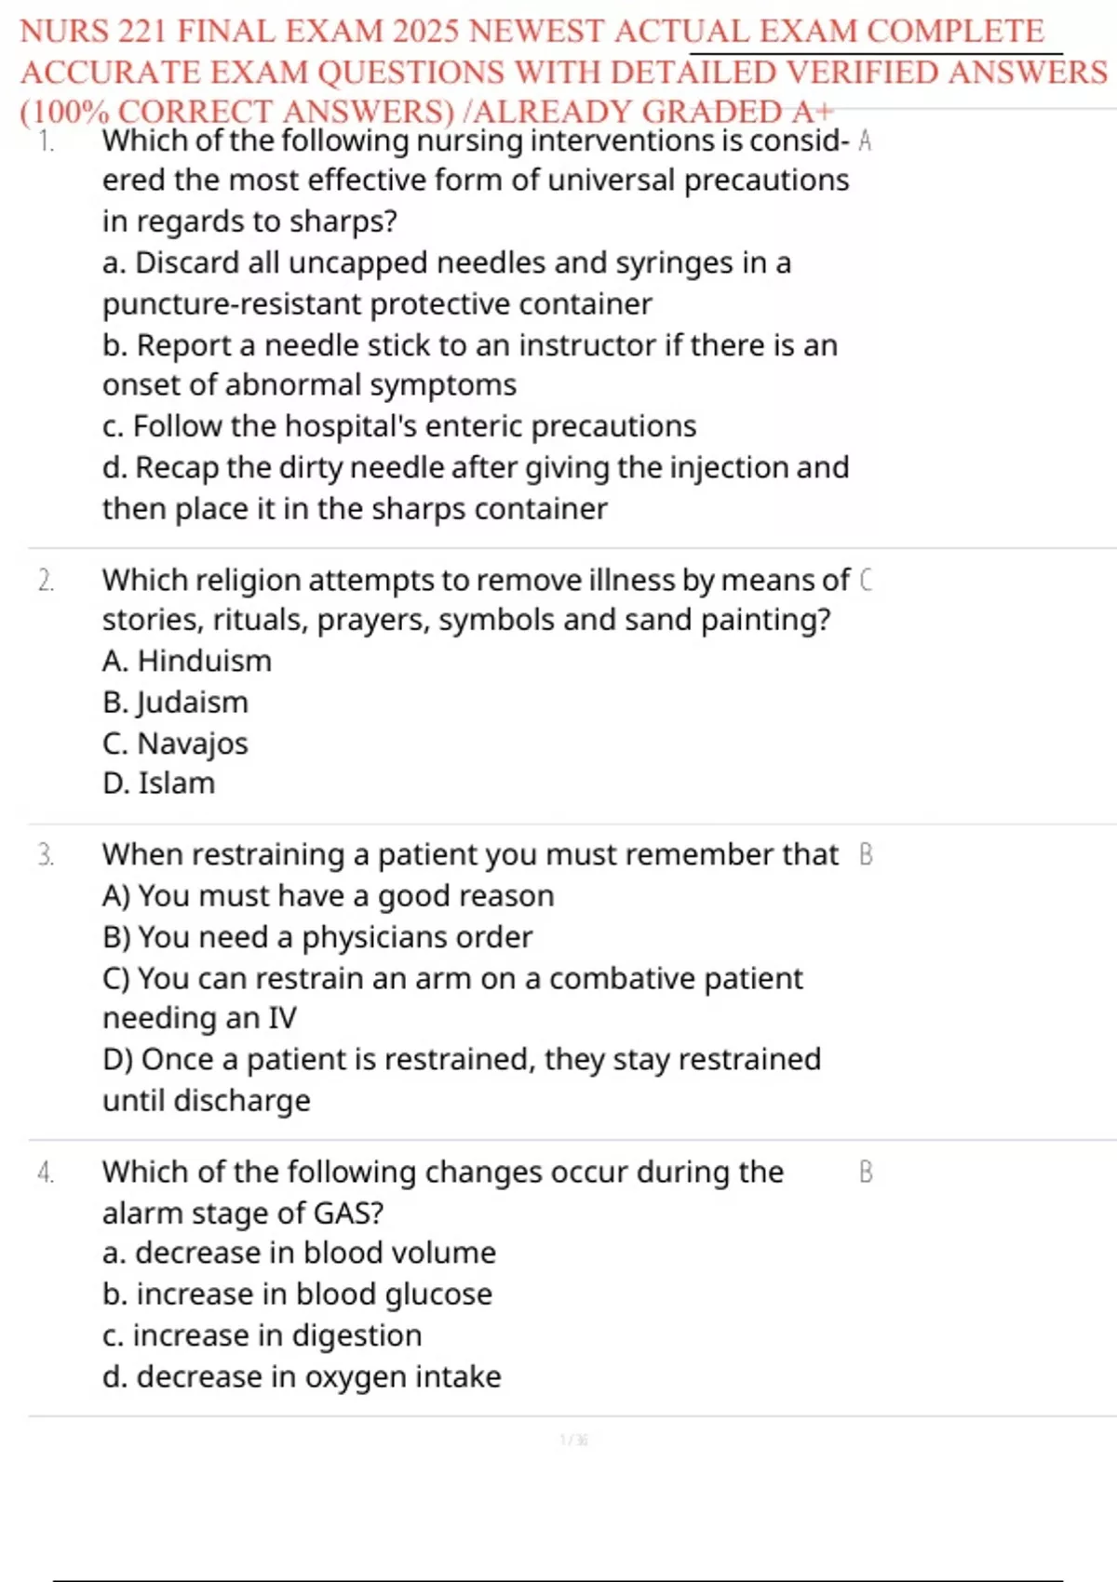Choose 'increase in digestion' option

tap(262, 1335)
